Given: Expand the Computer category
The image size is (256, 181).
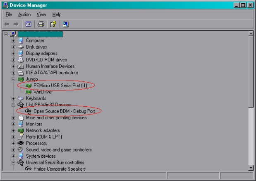Looking at the screenshot, I should tap(13, 41).
